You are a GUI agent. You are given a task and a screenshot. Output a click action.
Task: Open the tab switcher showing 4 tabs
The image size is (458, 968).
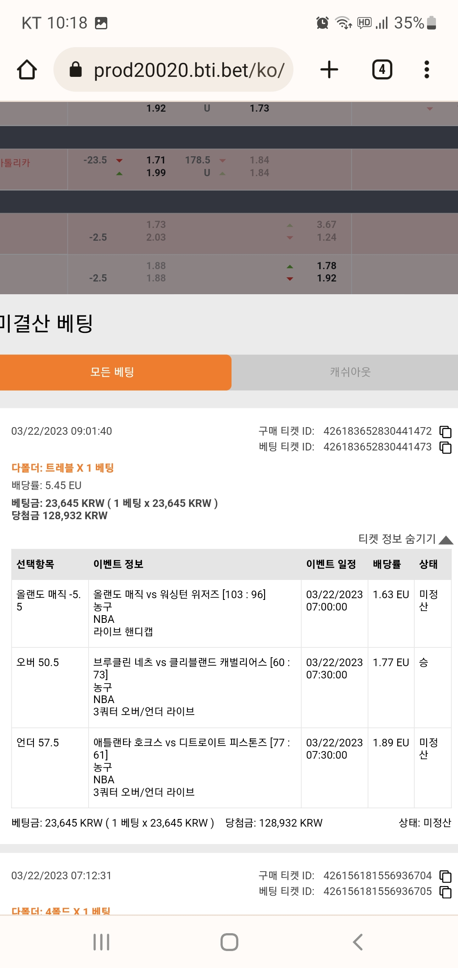(x=382, y=70)
